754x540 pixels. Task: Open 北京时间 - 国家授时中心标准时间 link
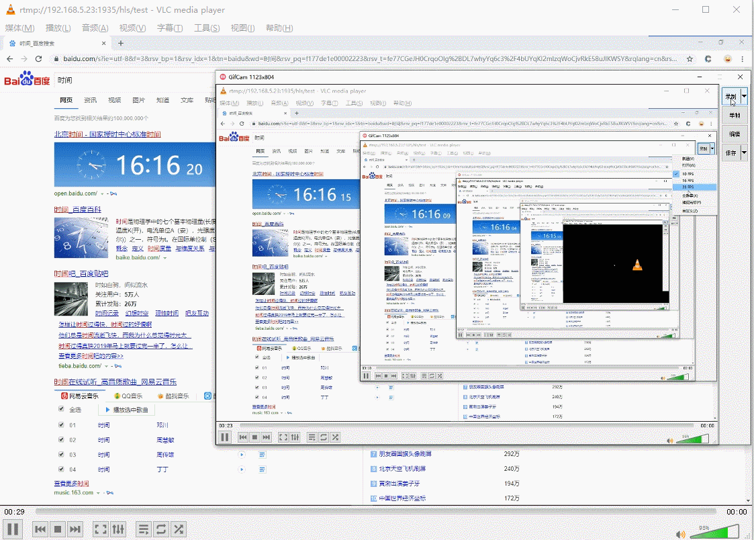[x=107, y=134]
